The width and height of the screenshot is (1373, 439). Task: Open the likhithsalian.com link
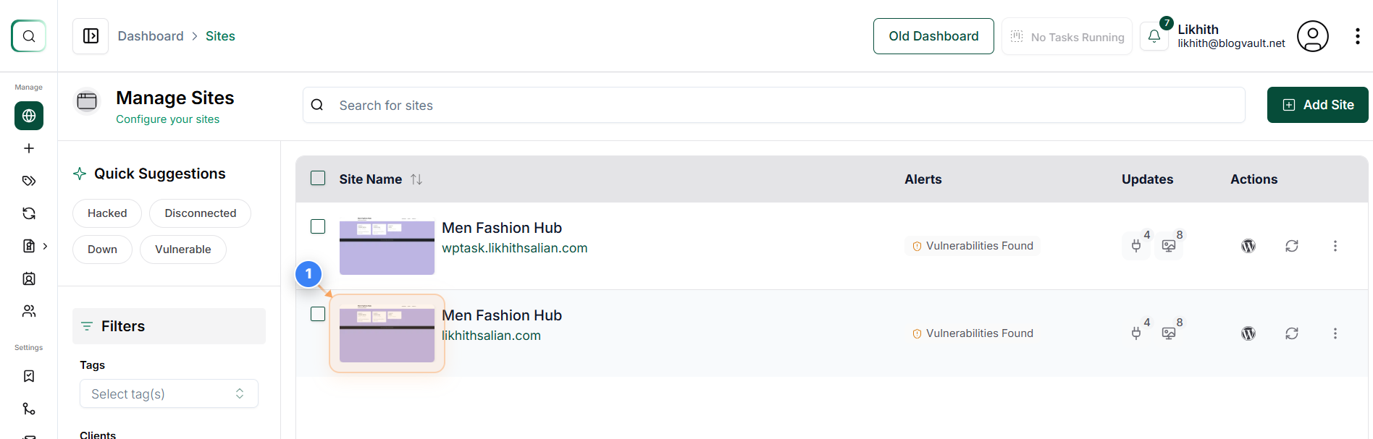tap(491, 336)
